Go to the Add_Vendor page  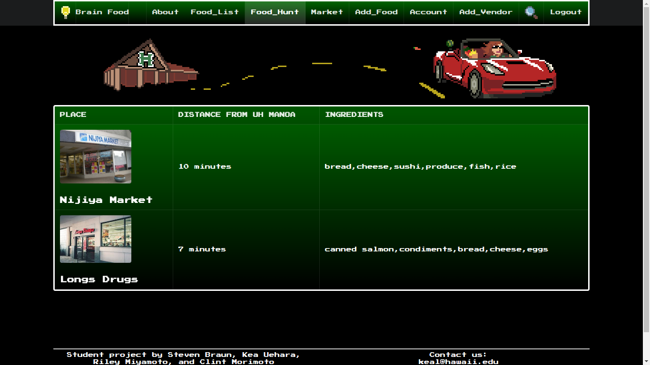click(x=486, y=12)
